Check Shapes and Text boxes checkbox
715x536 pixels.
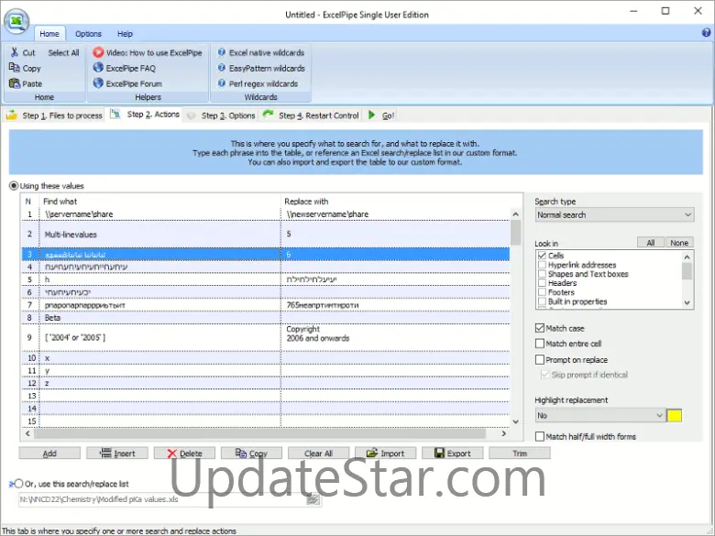pyautogui.click(x=542, y=274)
